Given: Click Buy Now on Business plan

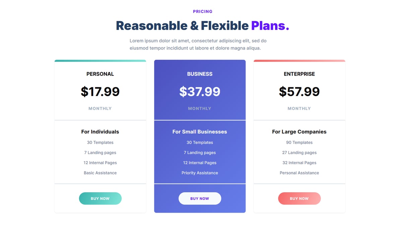Looking at the screenshot, I should coord(200,199).
